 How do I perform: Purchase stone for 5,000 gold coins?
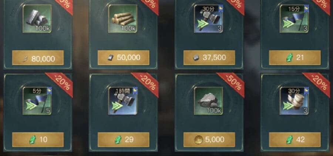209,140
